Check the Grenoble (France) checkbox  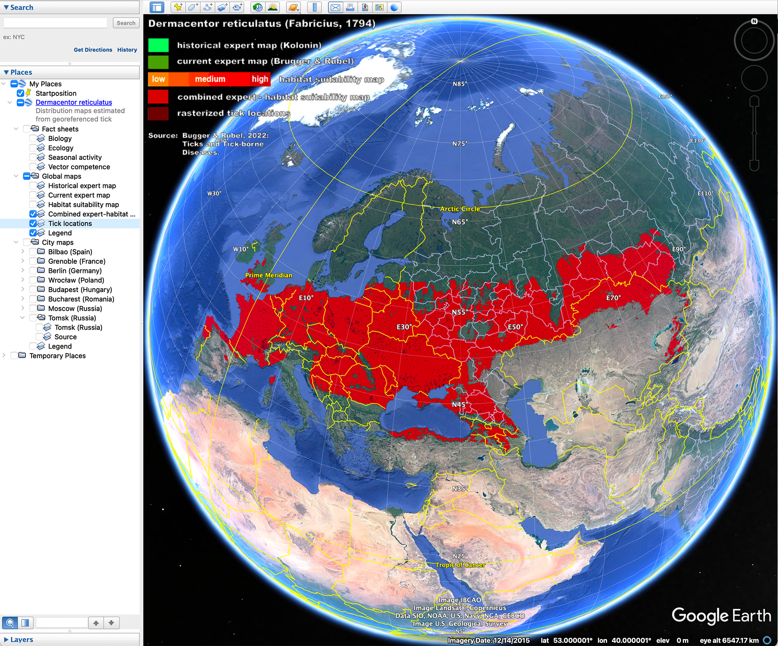(x=33, y=261)
